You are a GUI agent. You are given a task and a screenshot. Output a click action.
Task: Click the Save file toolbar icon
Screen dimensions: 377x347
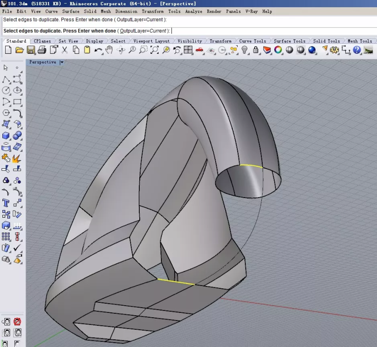pos(31,50)
